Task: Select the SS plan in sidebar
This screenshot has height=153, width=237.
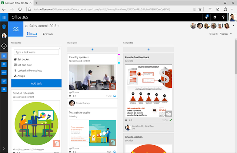Action: (4, 56)
